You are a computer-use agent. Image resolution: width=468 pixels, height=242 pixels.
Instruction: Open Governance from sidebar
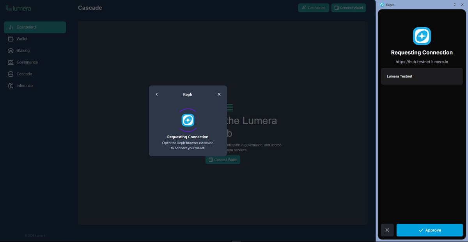pos(35,62)
